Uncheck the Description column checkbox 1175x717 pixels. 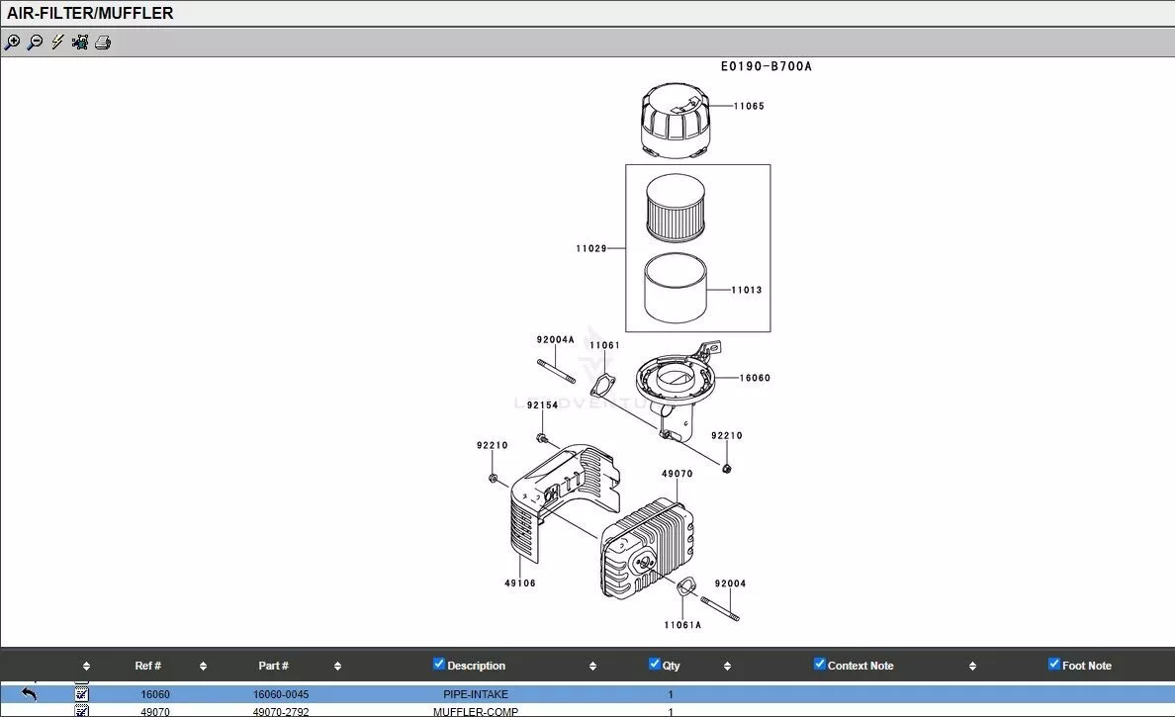pos(439,665)
